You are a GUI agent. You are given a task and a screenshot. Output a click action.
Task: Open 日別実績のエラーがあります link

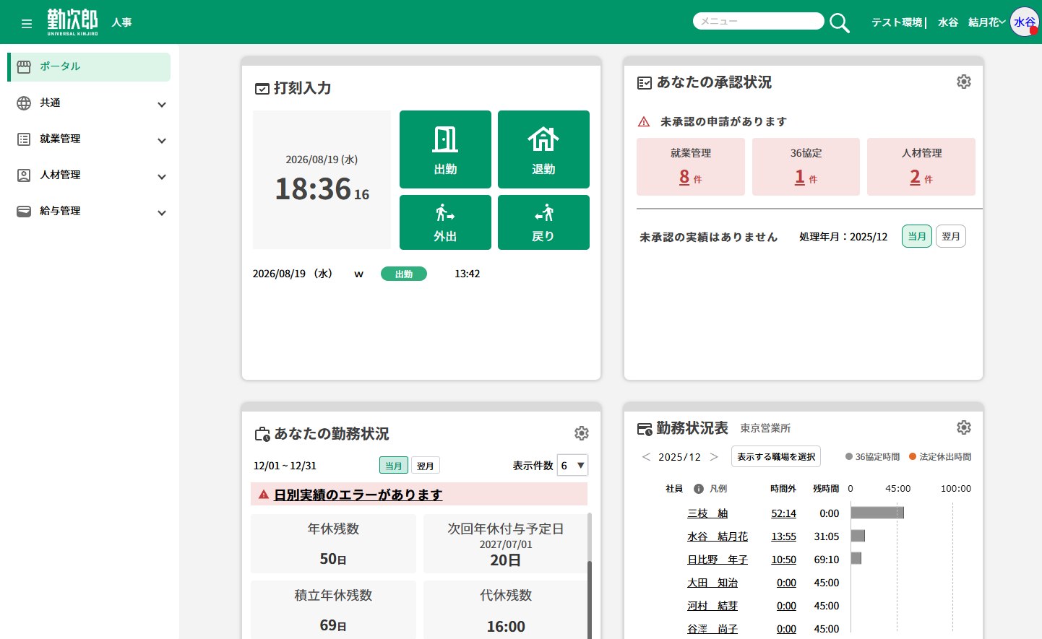(x=358, y=495)
